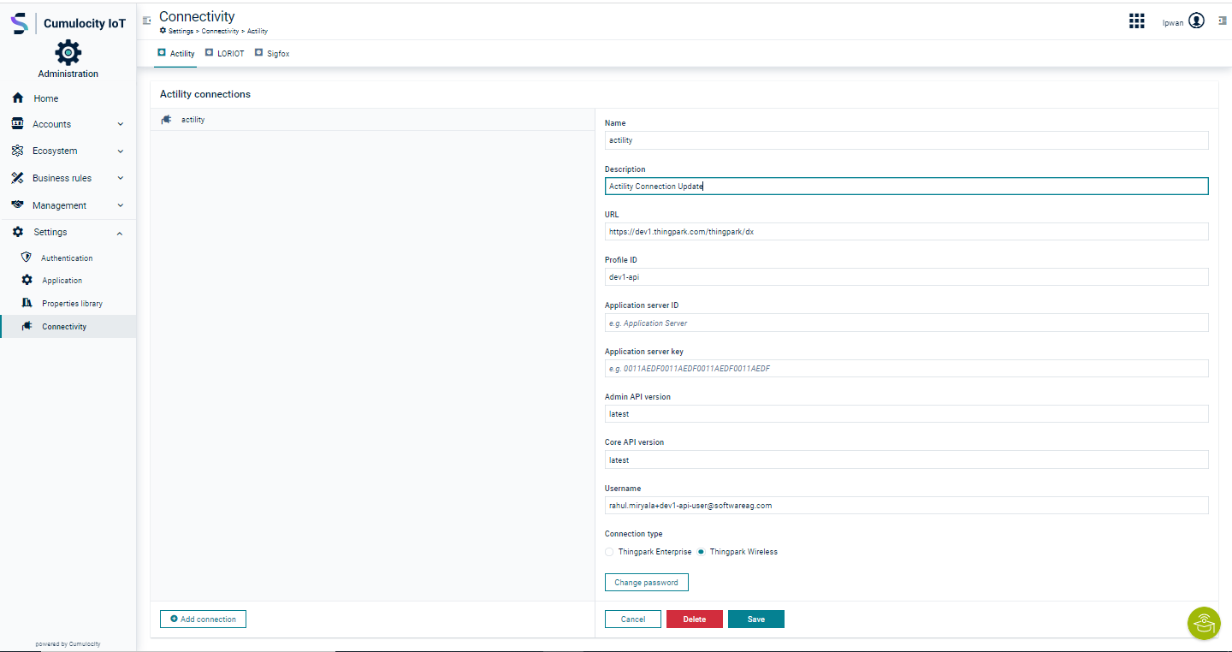The width and height of the screenshot is (1232, 652).
Task: Switch to the LORIOT tab
Action: 225,53
